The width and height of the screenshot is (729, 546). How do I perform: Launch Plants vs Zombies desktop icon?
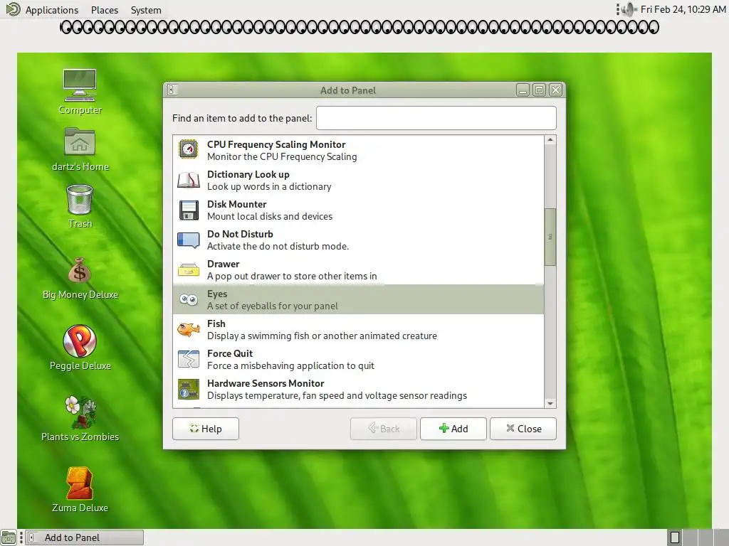coord(80,412)
